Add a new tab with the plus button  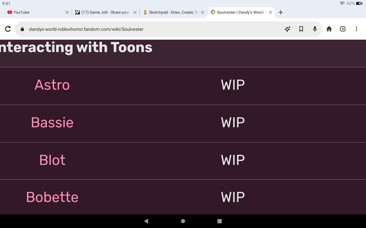[281, 12]
